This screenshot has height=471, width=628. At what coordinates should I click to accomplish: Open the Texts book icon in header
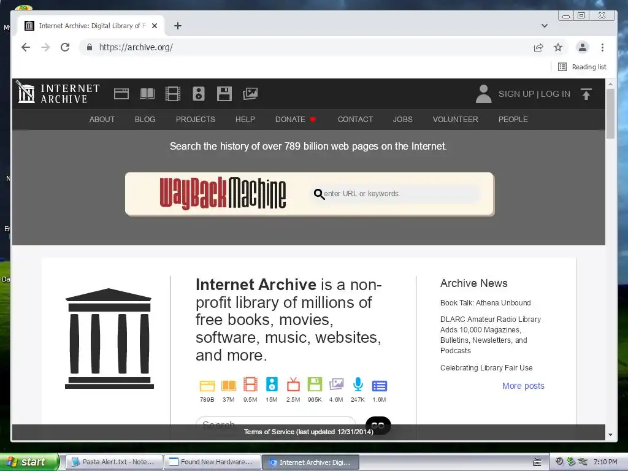147,94
